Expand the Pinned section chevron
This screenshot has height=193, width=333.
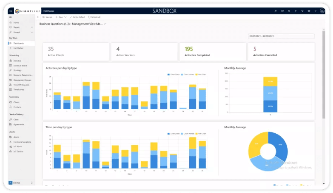32,32
